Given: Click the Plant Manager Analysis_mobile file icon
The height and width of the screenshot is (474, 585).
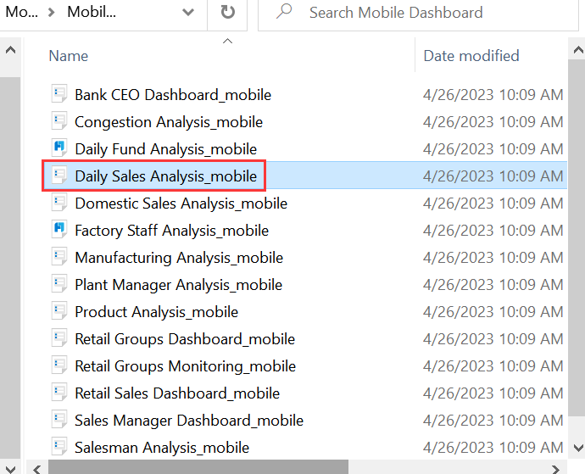Looking at the screenshot, I should tap(59, 284).
